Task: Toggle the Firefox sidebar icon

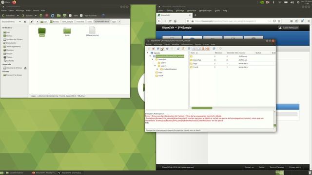Action: pos(297,21)
